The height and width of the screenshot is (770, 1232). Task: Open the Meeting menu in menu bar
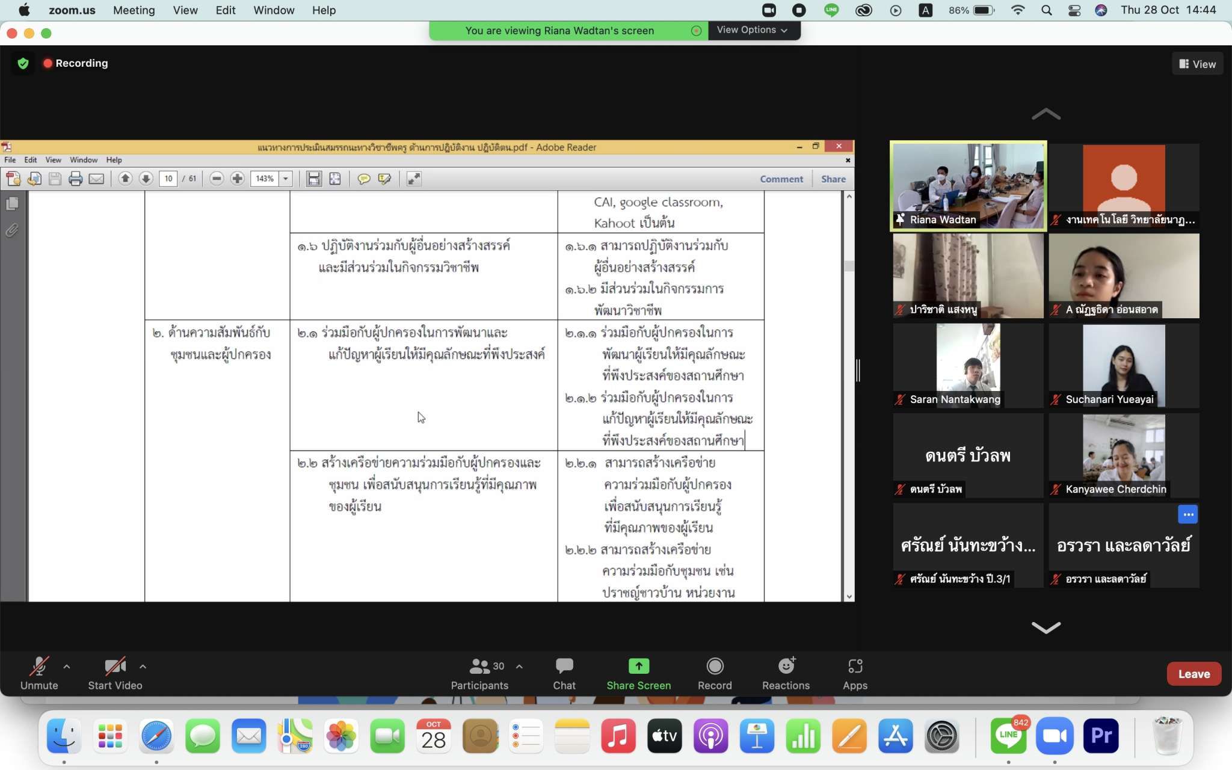[134, 10]
